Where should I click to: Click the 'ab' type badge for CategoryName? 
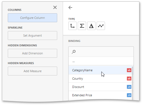pos(129,70)
